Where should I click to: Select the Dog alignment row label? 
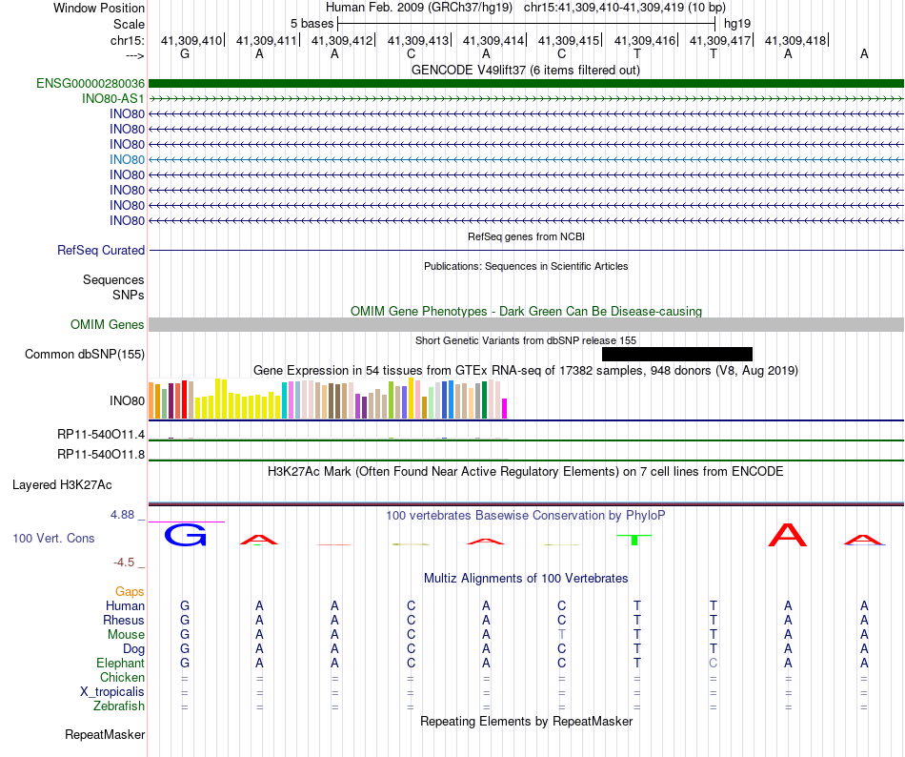tap(134, 649)
